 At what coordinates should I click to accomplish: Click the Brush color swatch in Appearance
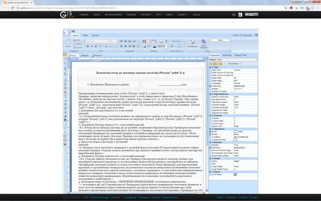click(236, 131)
